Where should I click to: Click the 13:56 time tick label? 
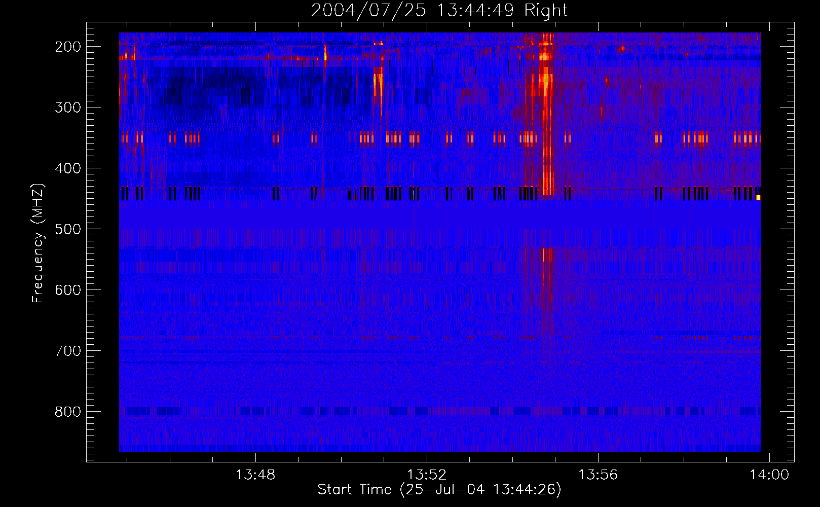(598, 475)
